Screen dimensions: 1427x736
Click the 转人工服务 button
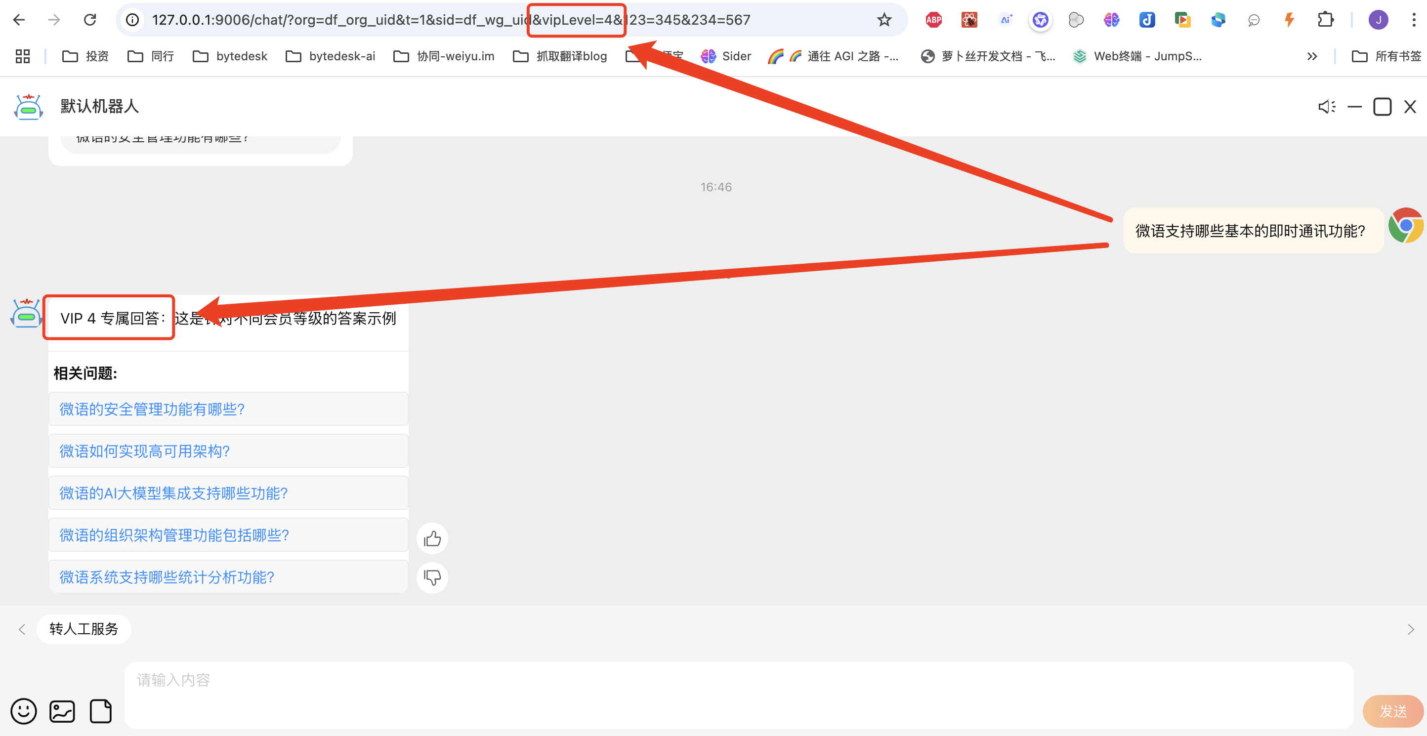coord(84,629)
